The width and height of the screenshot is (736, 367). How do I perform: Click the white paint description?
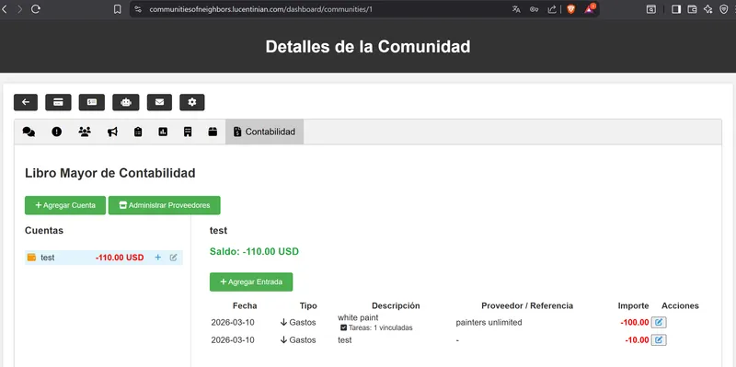coord(358,317)
